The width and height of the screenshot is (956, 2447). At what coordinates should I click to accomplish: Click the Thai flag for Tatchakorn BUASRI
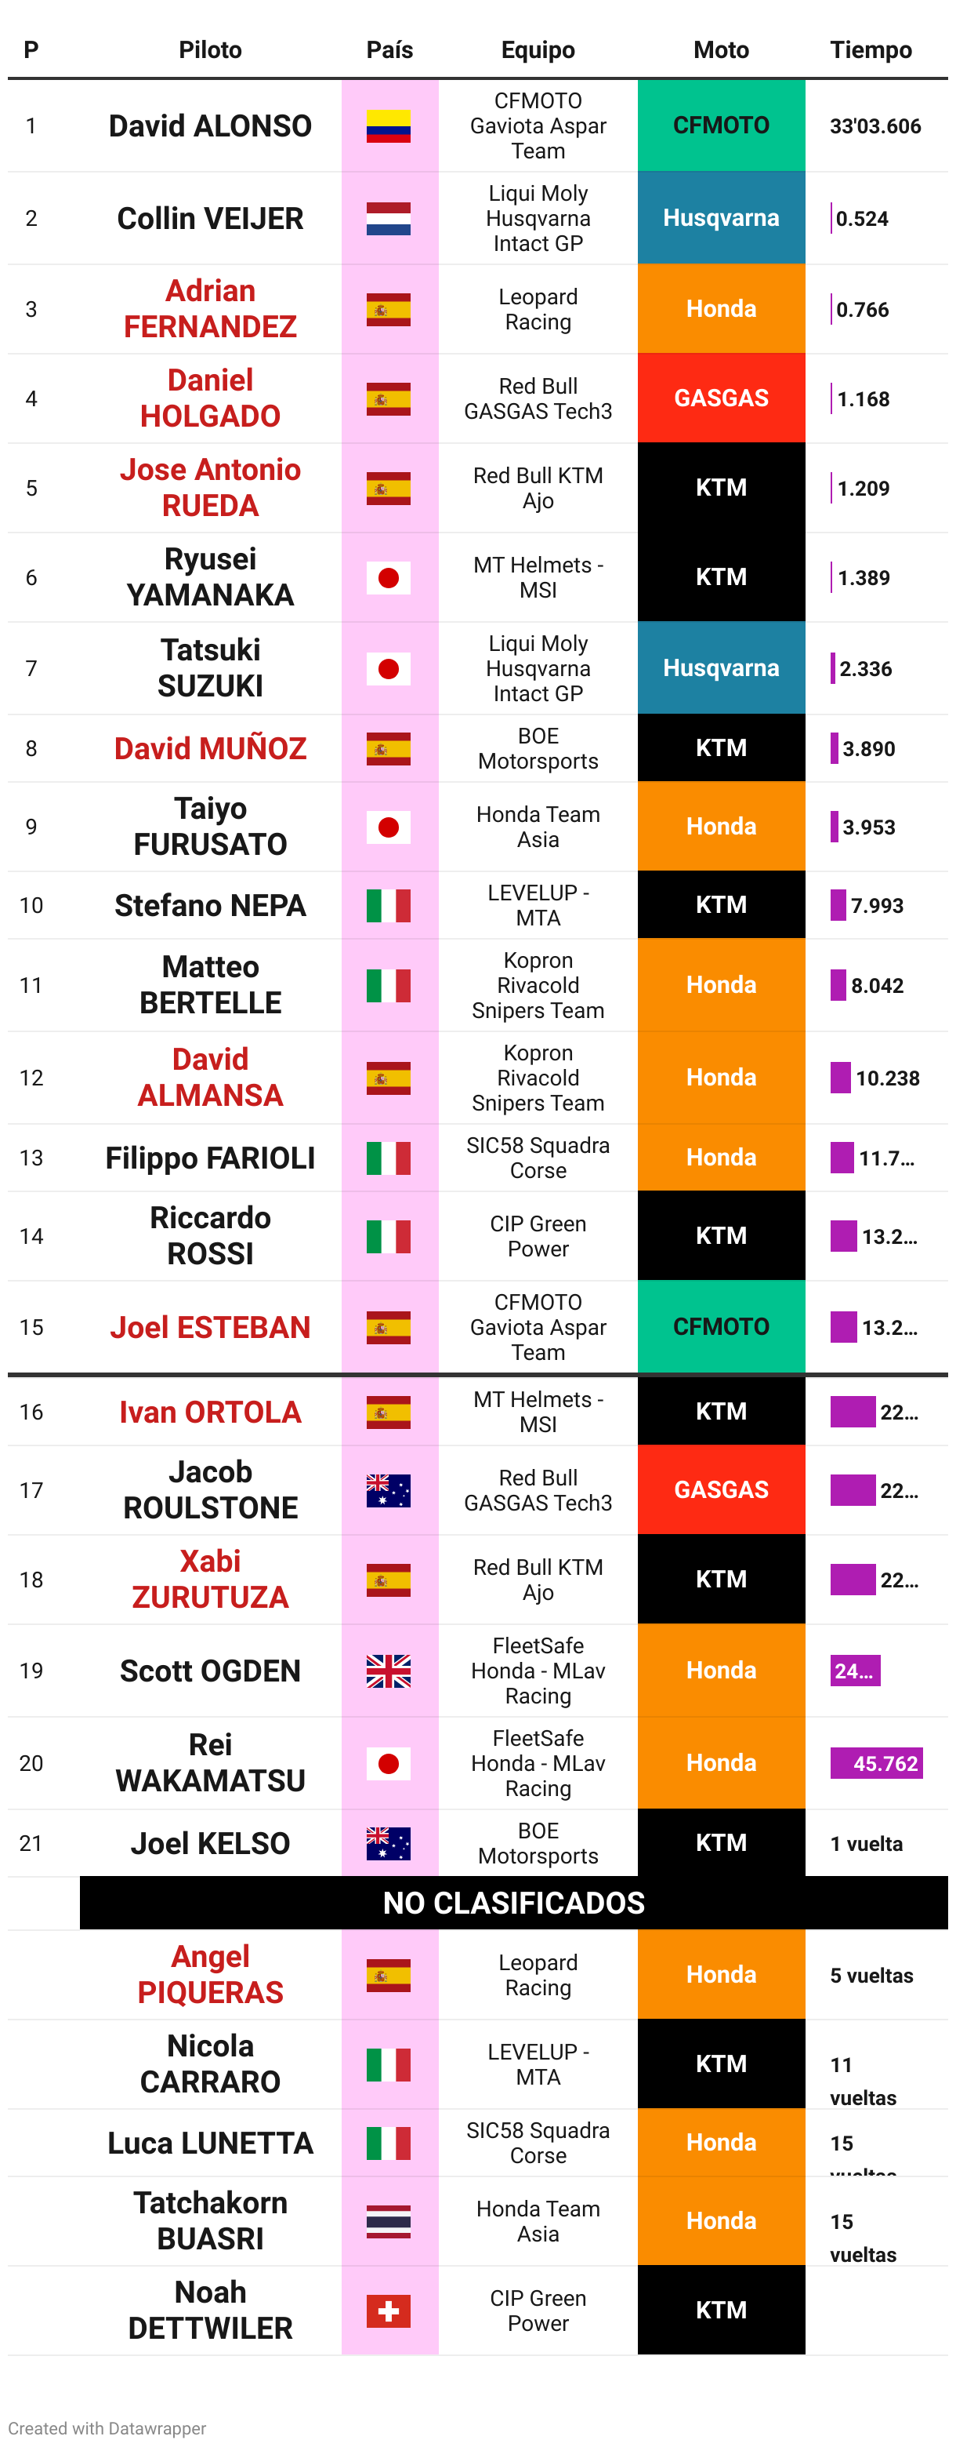(x=389, y=2221)
